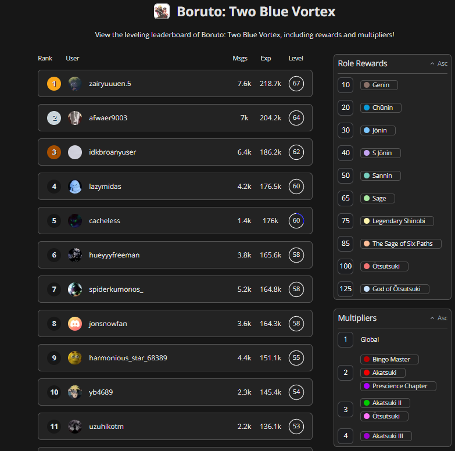The width and height of the screenshot is (455, 451).
Task: Click jonsnowfan's Discord default avatar
Action: (75, 324)
